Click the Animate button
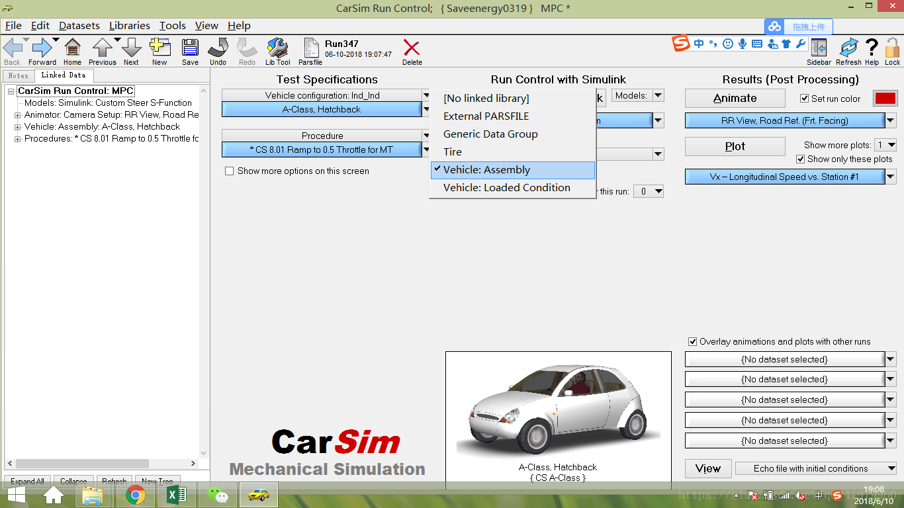 coord(735,98)
